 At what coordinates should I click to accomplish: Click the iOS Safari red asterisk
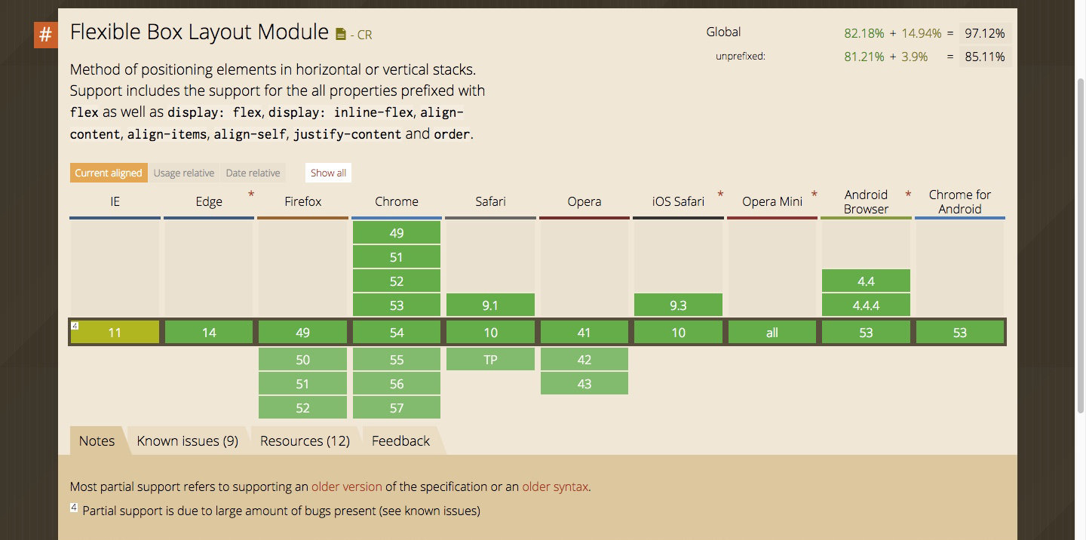(x=720, y=195)
